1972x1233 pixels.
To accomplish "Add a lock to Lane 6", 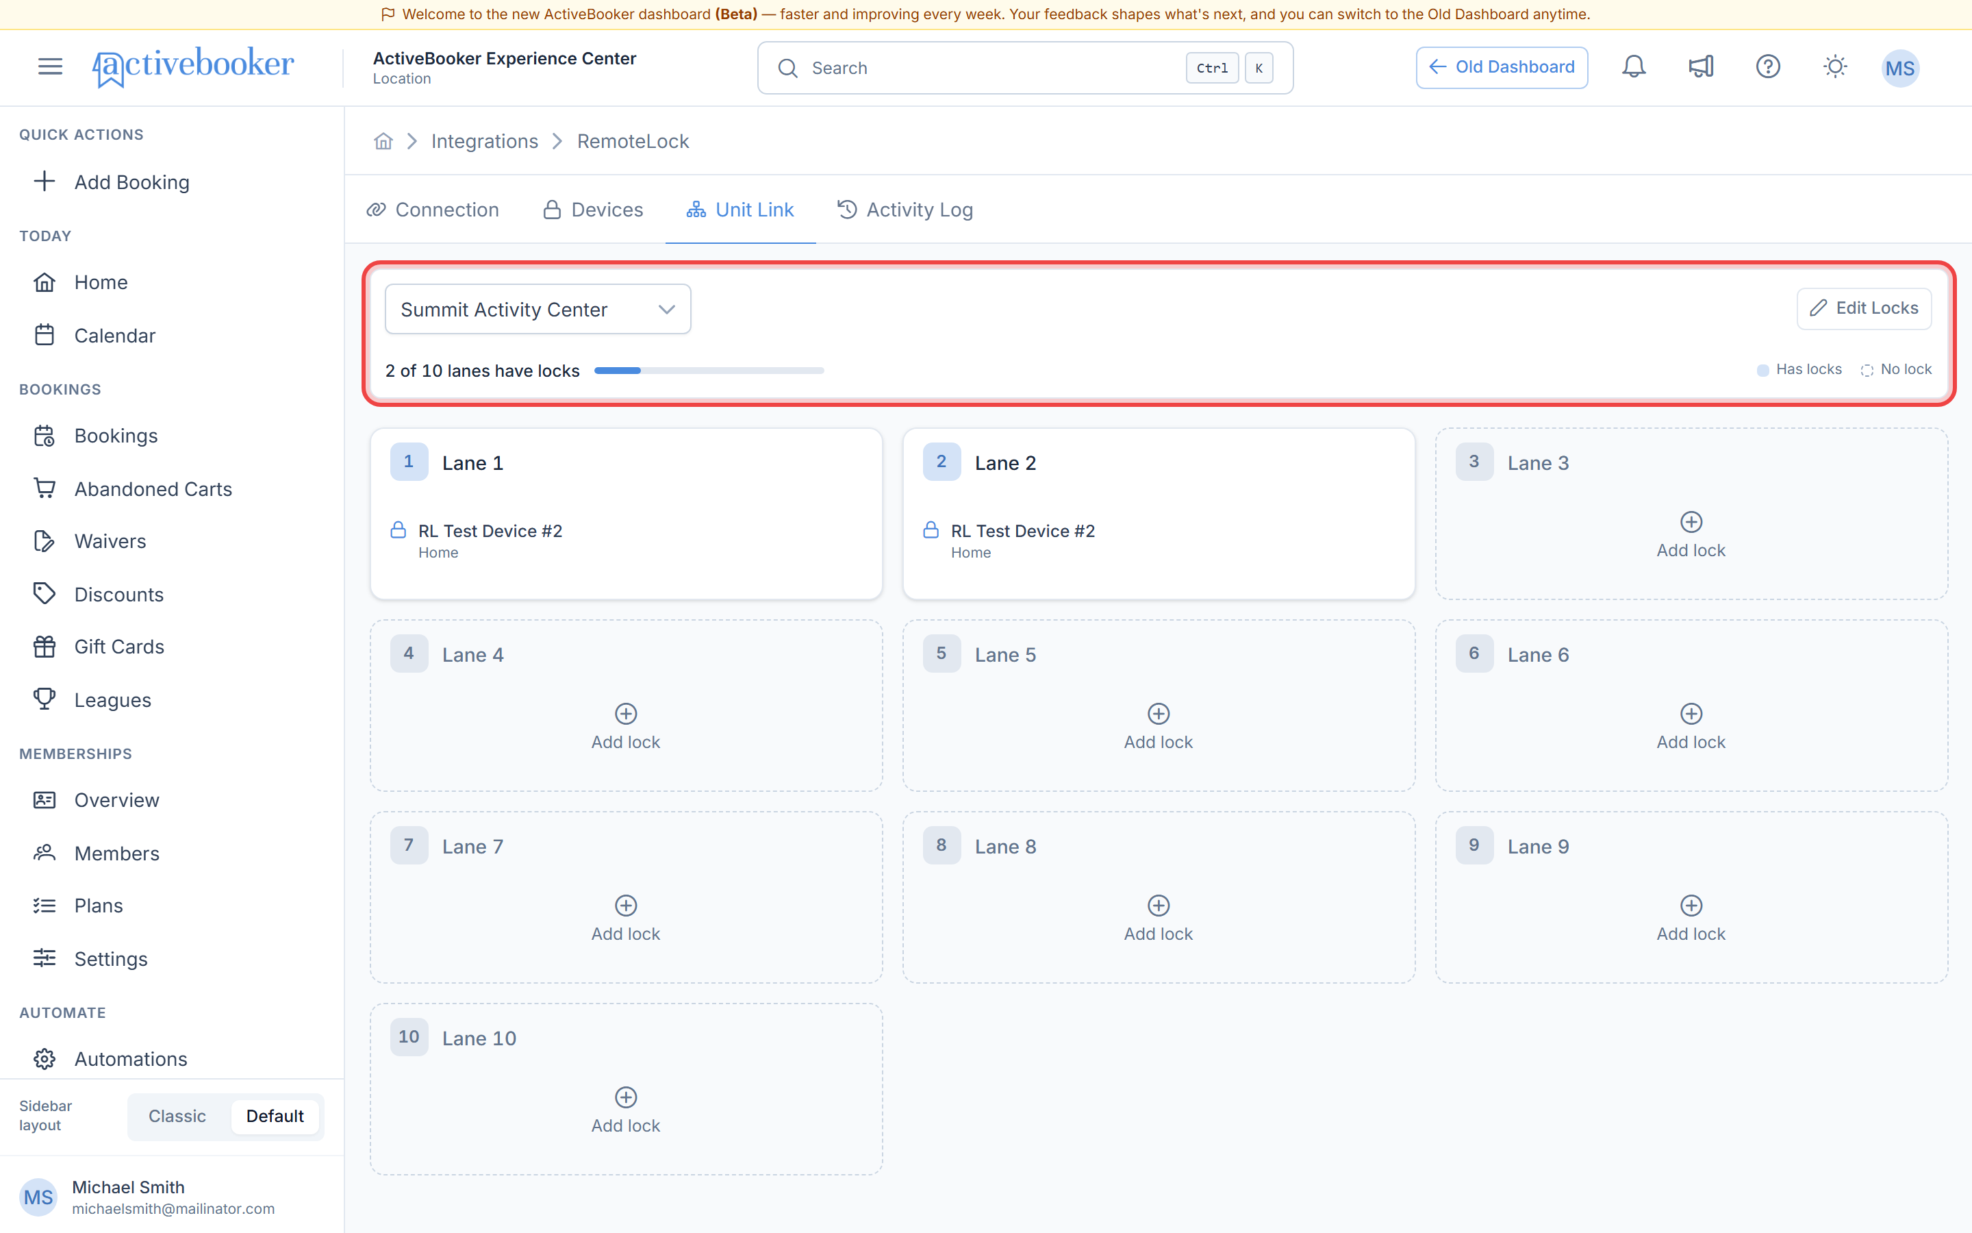I will [1691, 727].
